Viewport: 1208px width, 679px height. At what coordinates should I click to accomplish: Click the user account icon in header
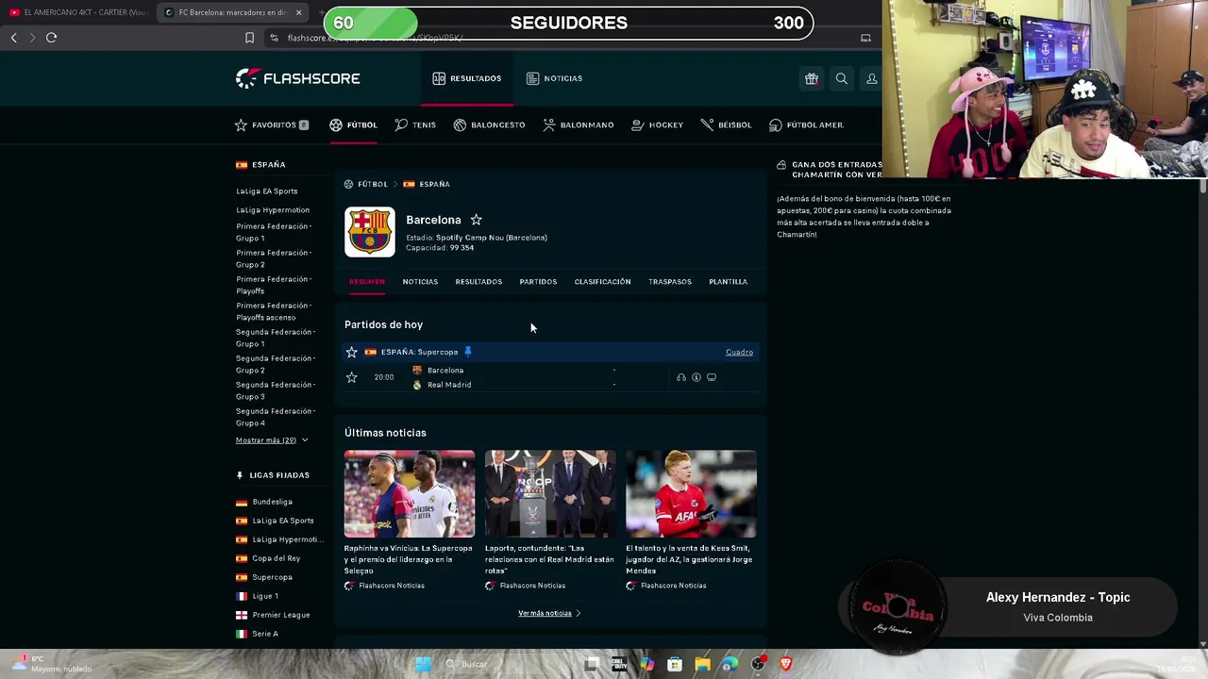click(872, 79)
